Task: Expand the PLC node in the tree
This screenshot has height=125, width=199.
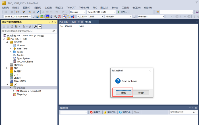Action: click(x=7, y=68)
